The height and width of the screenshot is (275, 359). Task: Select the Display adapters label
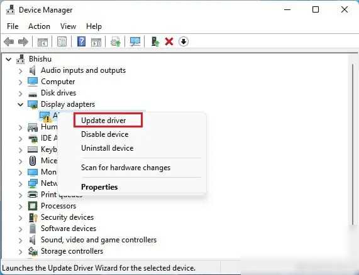(x=68, y=104)
